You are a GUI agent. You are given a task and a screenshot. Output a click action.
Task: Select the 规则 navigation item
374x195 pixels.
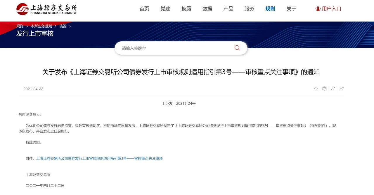point(270,9)
